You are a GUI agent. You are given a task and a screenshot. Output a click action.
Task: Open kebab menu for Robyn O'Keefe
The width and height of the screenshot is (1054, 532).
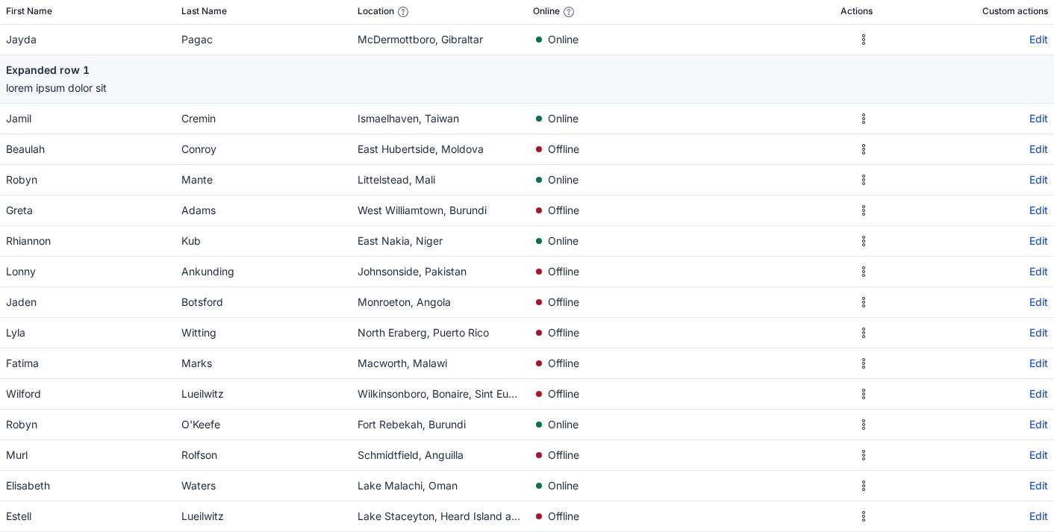coord(864,425)
